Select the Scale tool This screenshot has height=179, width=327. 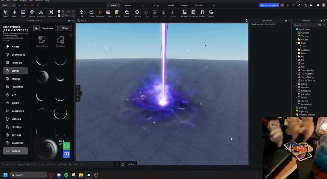point(23,13)
